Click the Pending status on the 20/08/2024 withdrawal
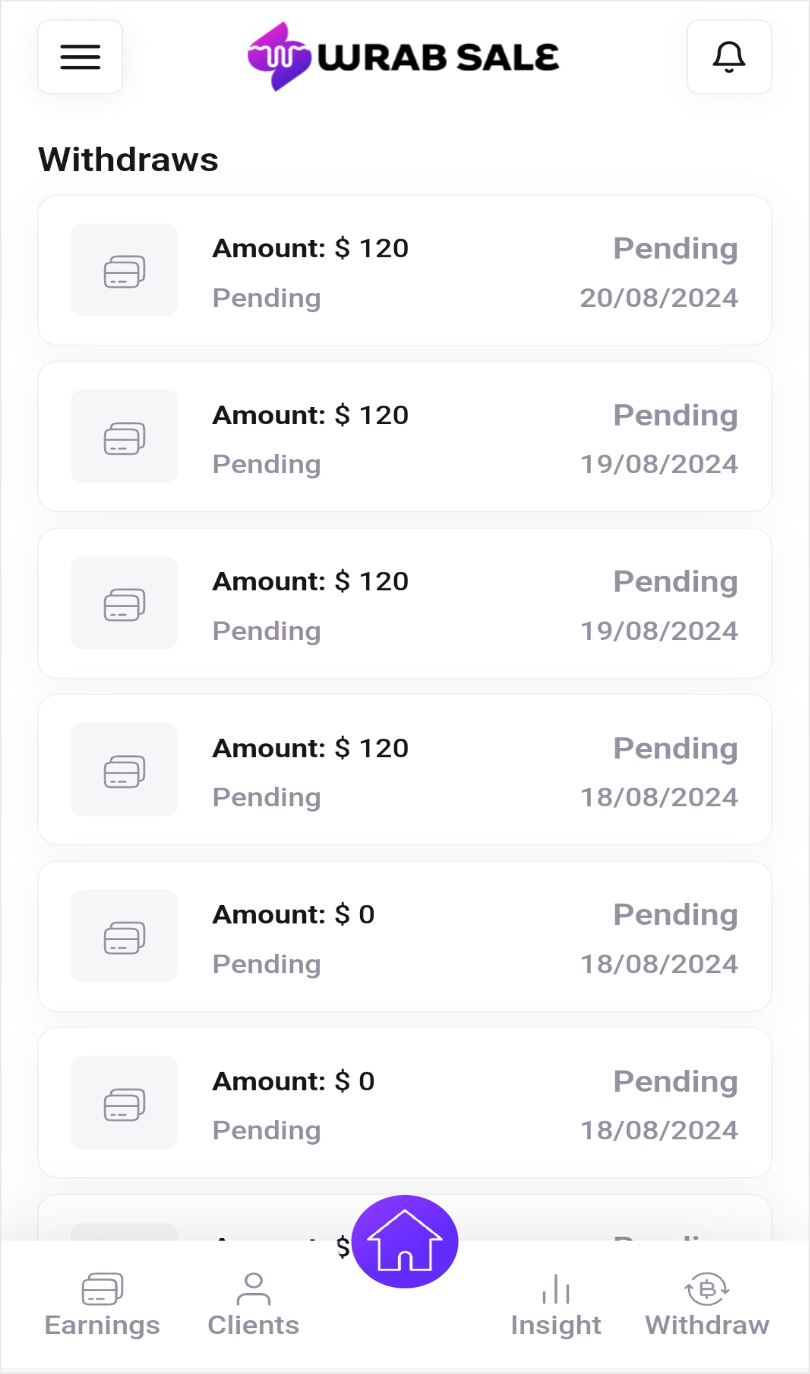 pyautogui.click(x=675, y=249)
